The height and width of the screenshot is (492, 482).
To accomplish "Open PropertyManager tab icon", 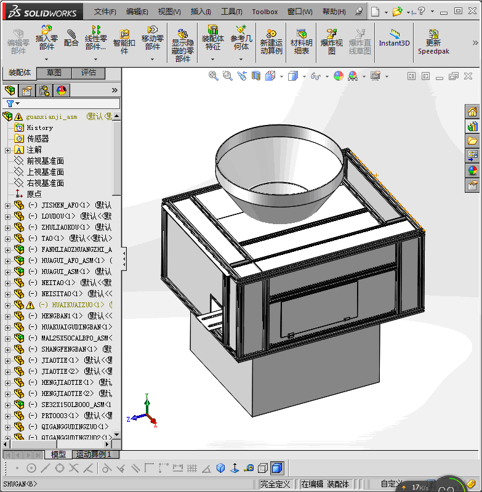I will (27, 91).
